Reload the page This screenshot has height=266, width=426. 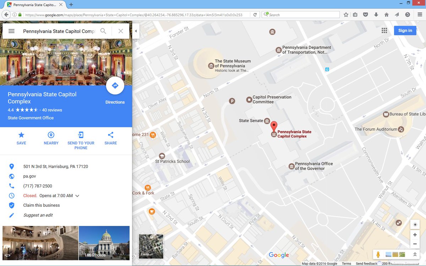coord(255,15)
